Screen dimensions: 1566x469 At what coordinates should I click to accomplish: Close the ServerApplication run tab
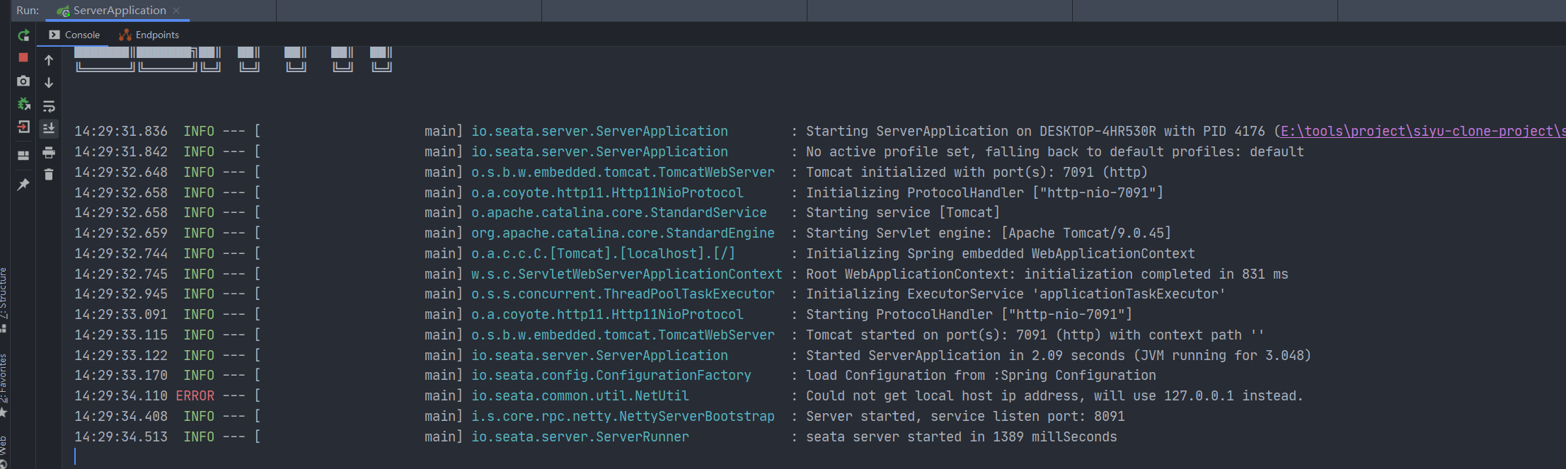176,11
